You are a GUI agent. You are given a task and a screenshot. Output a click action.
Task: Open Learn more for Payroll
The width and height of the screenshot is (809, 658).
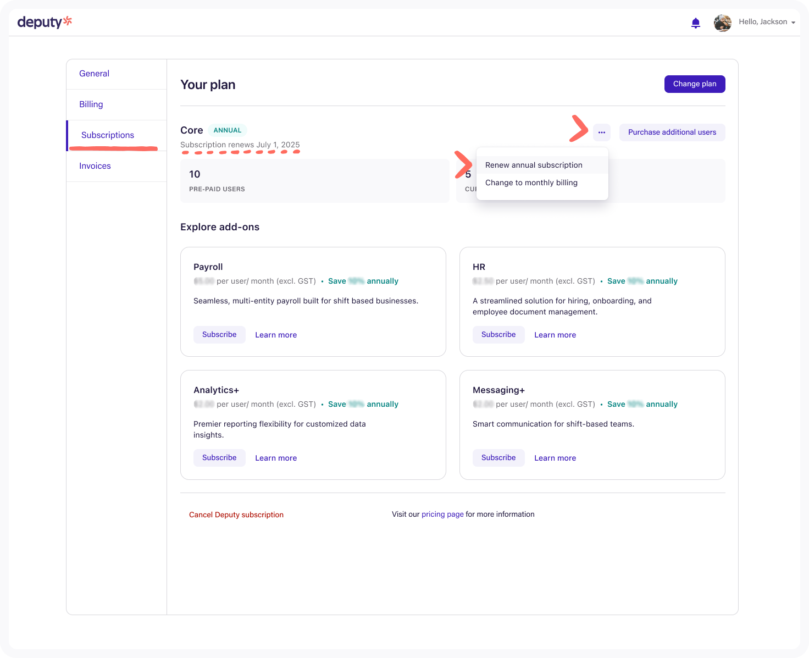[276, 335]
